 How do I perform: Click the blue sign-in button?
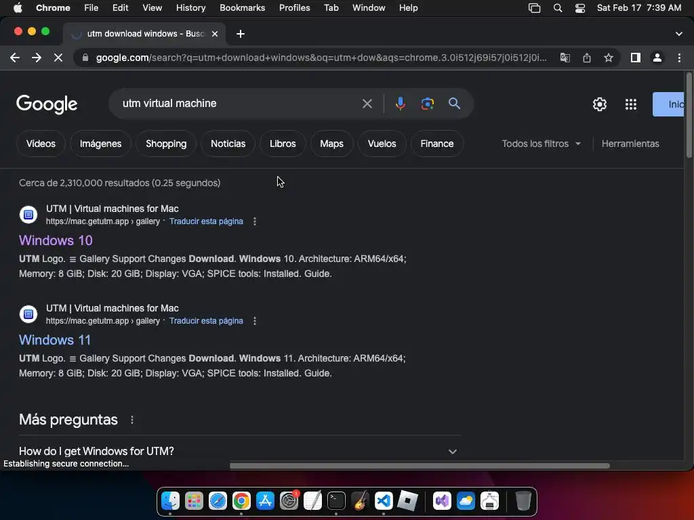click(668, 104)
